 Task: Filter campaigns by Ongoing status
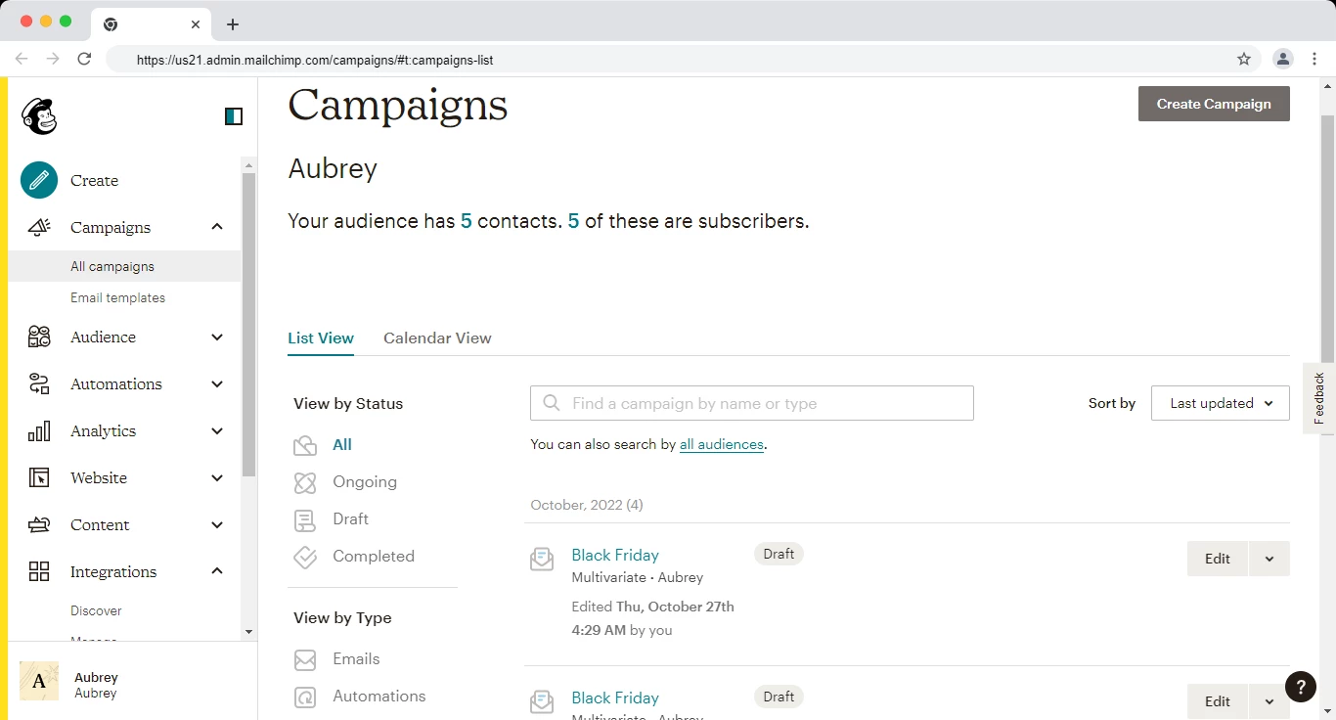click(x=365, y=482)
